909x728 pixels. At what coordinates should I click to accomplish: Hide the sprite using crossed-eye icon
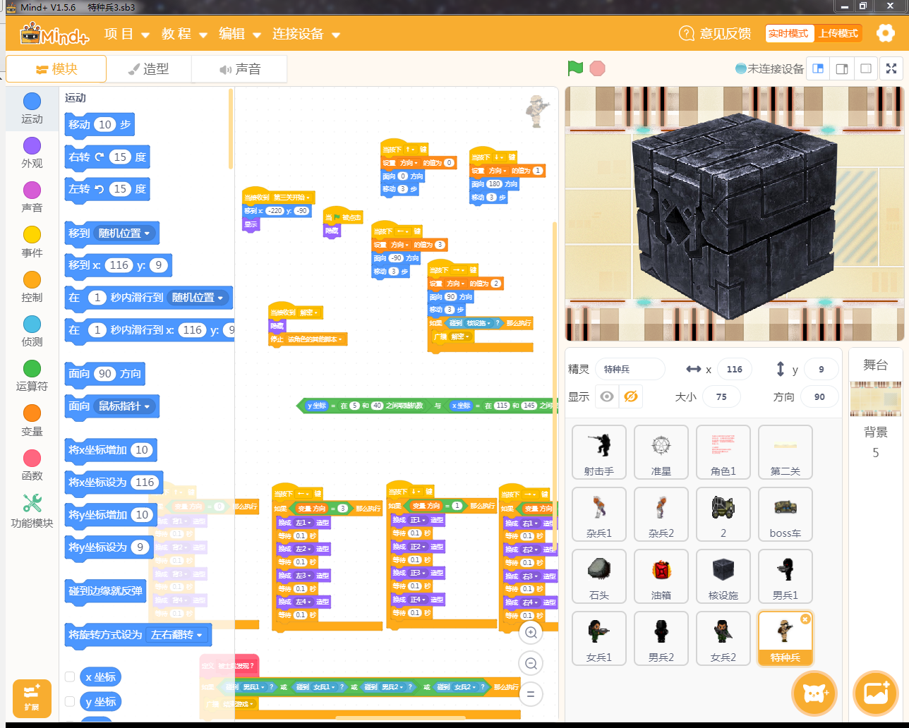631,396
